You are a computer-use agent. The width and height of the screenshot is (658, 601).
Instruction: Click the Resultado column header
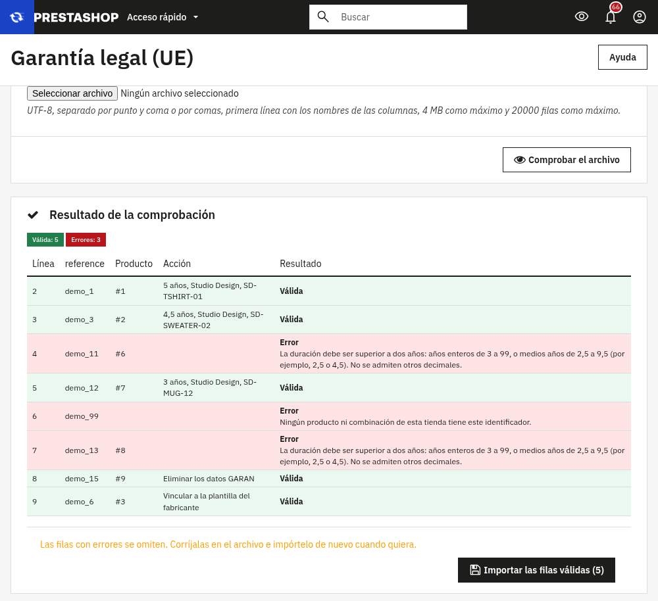pyautogui.click(x=301, y=264)
